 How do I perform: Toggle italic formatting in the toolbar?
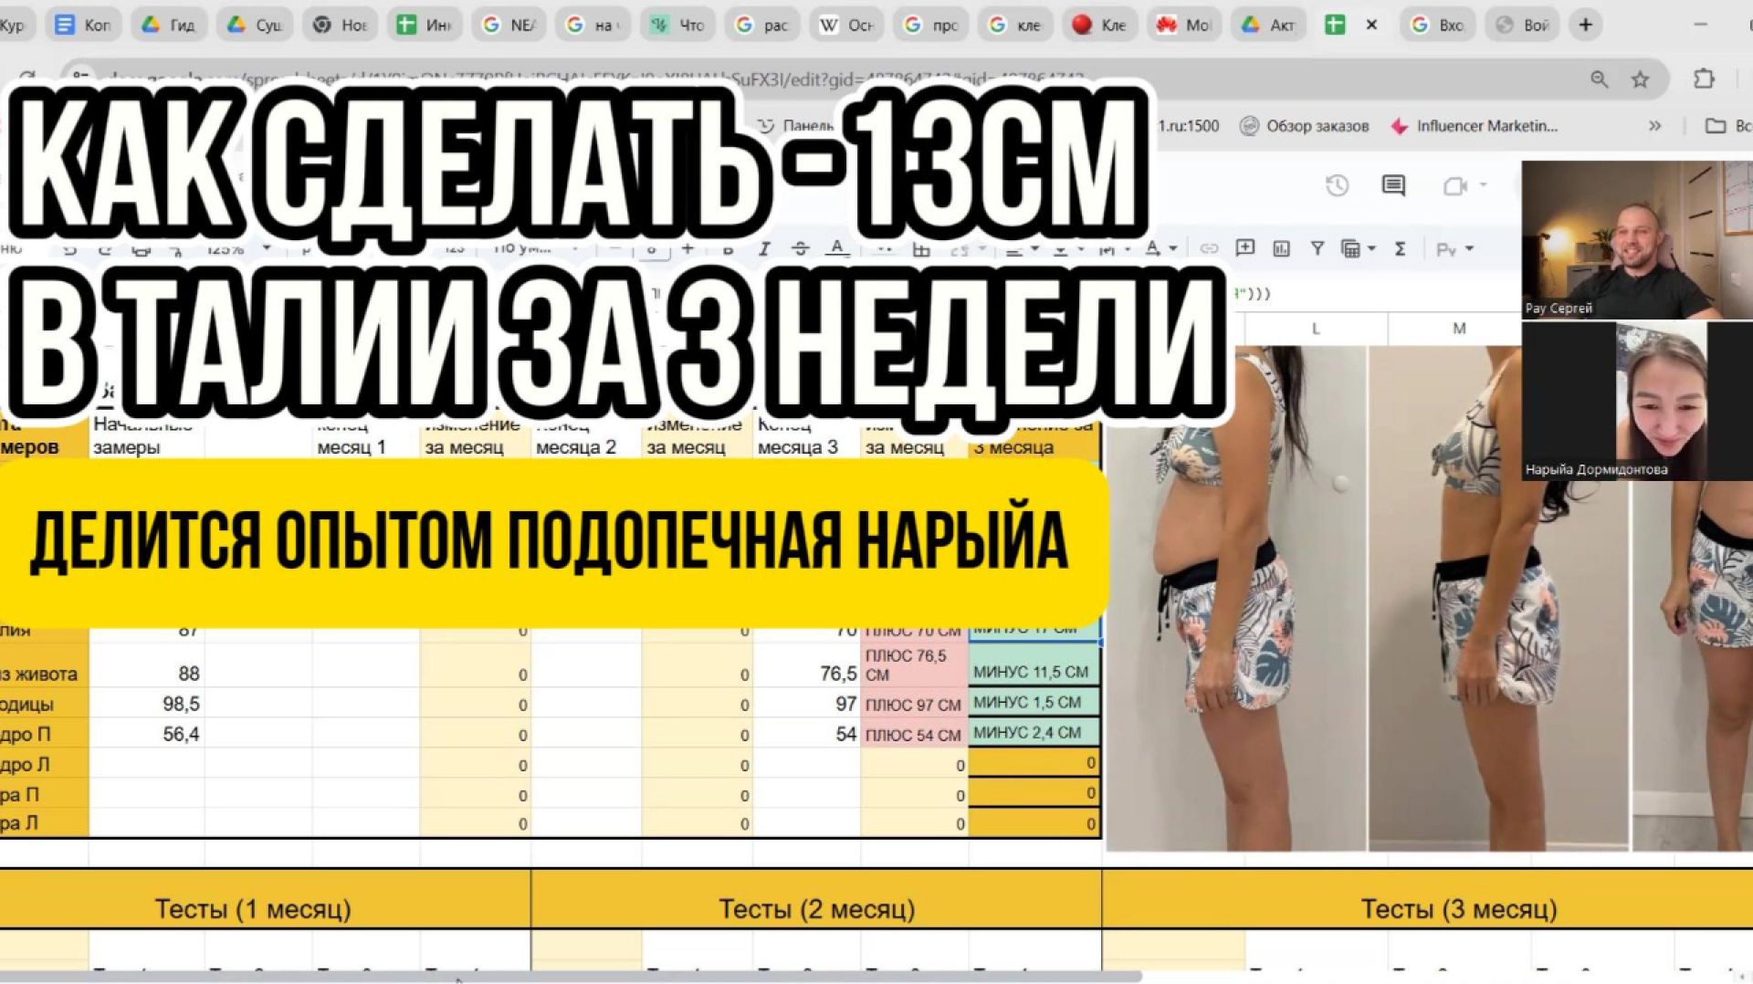point(764,250)
